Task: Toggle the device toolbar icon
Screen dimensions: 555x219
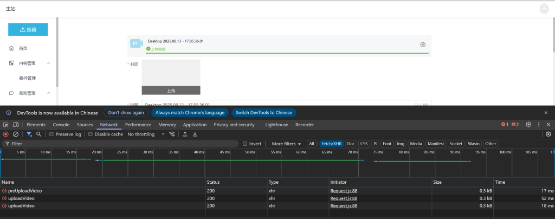Action: pyautogui.click(x=16, y=125)
